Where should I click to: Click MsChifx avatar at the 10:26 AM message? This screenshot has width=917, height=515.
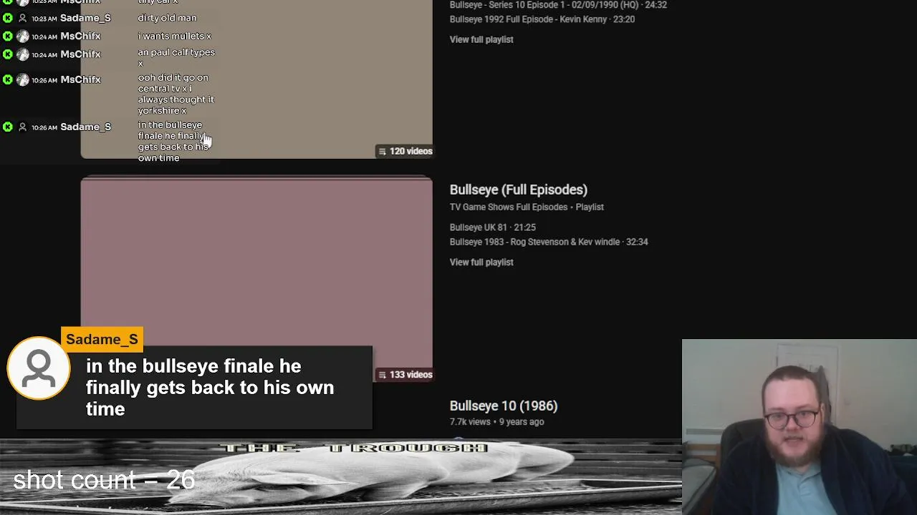pos(22,79)
